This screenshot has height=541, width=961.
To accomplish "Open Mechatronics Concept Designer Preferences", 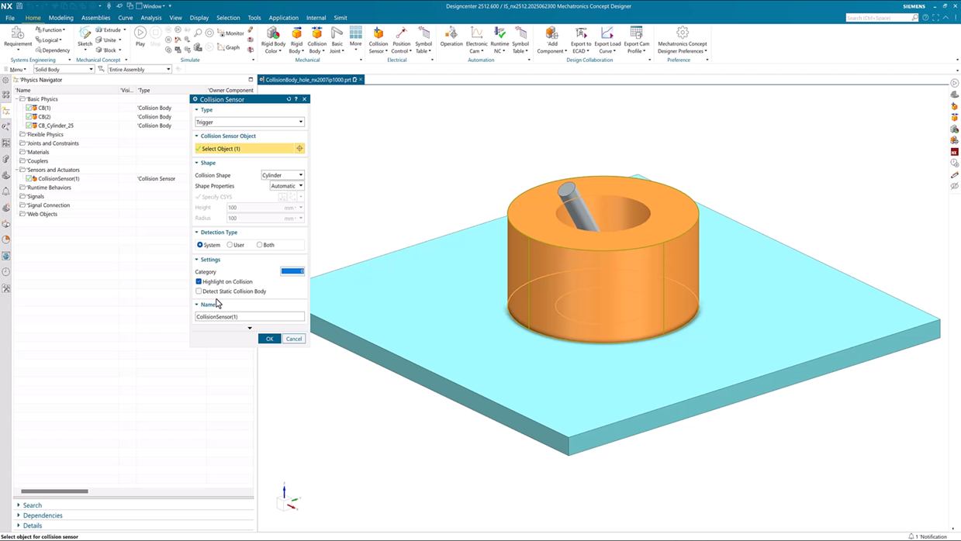I will [682, 34].
